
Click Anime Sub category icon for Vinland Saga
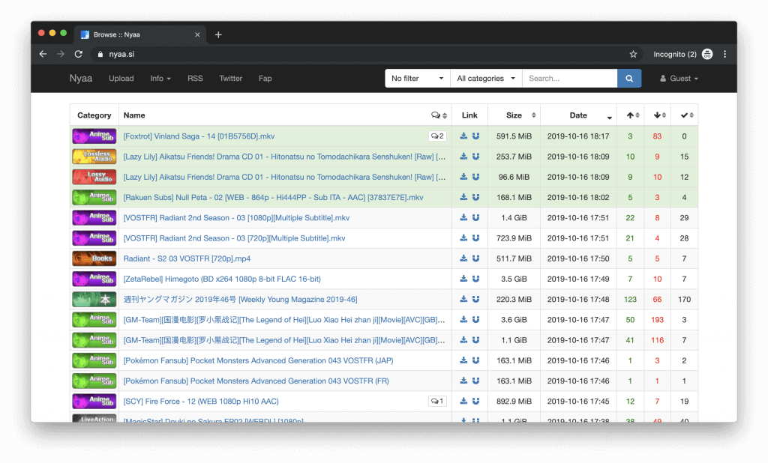pyautogui.click(x=94, y=136)
